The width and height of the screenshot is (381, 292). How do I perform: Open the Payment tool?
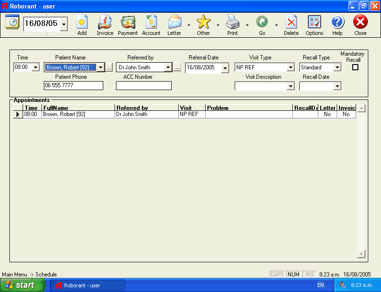pyautogui.click(x=128, y=22)
